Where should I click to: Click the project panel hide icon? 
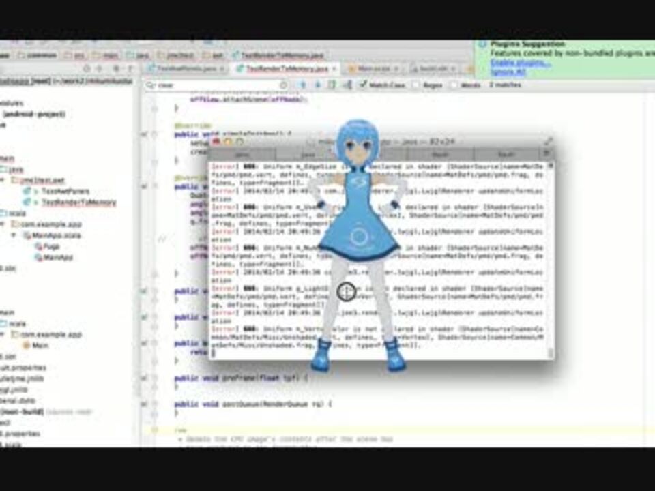(130, 68)
